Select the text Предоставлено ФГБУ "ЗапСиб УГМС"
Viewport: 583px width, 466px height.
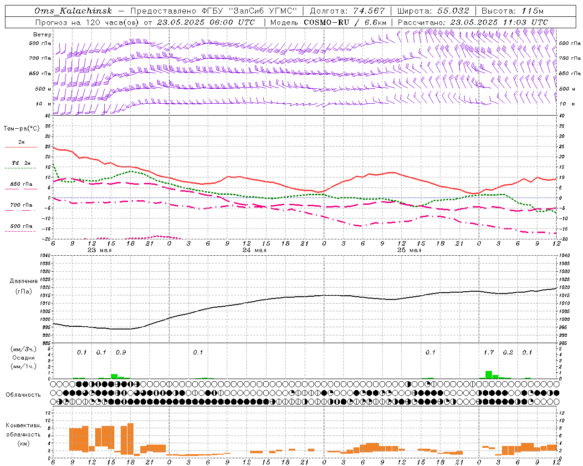[214, 11]
